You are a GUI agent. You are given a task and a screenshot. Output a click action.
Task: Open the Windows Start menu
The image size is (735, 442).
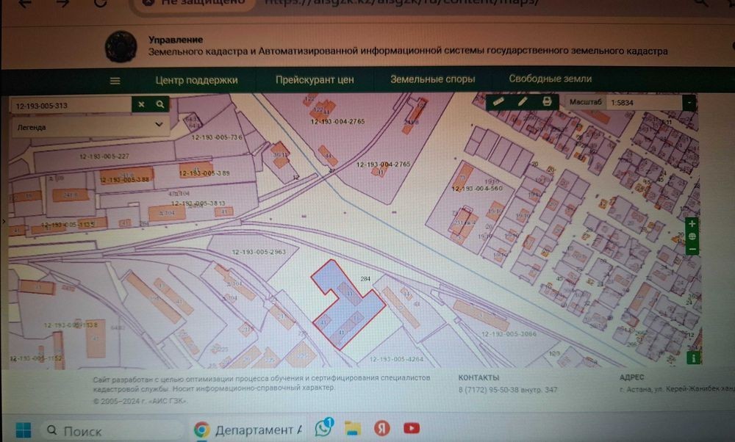pyautogui.click(x=23, y=430)
